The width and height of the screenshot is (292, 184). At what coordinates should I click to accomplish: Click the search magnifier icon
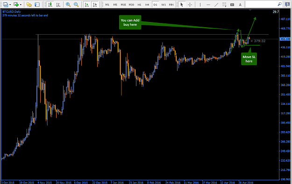(279, 4)
